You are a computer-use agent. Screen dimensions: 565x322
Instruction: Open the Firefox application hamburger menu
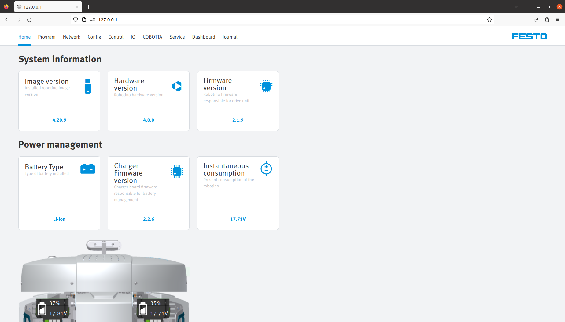[x=558, y=20]
